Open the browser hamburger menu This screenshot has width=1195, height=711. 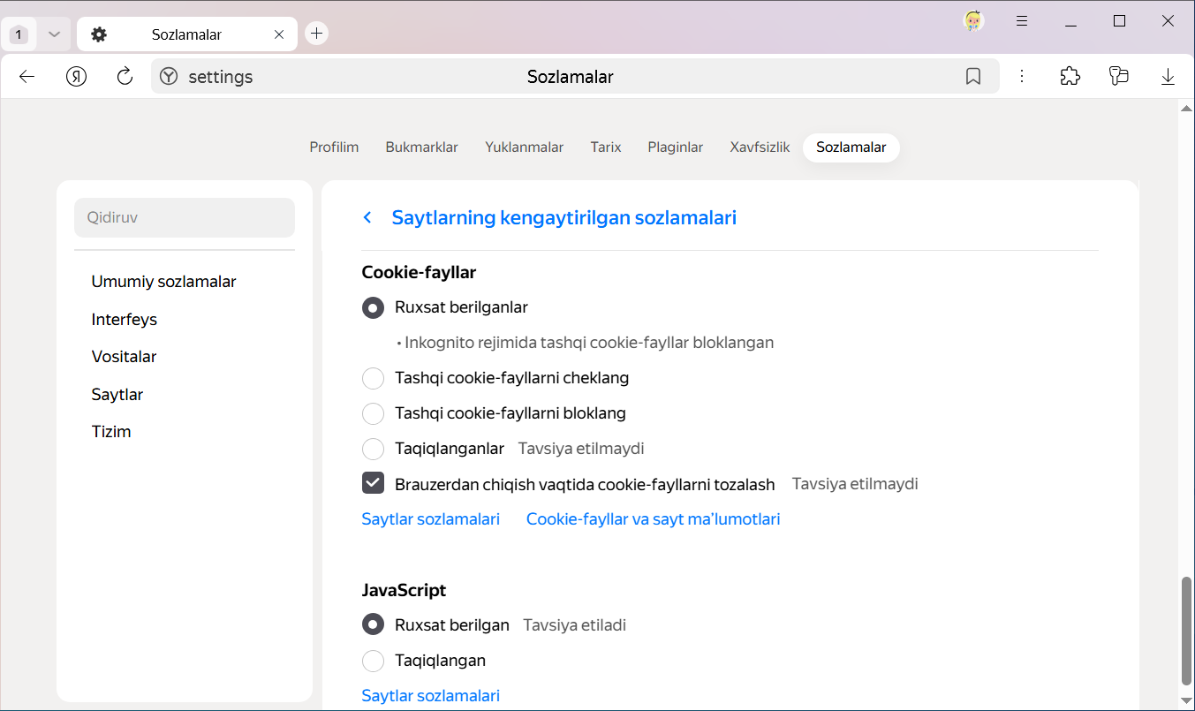[x=1022, y=21]
